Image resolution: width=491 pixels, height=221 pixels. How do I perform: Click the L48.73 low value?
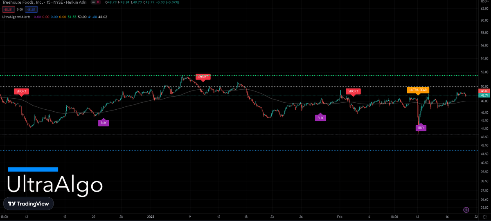136,2
